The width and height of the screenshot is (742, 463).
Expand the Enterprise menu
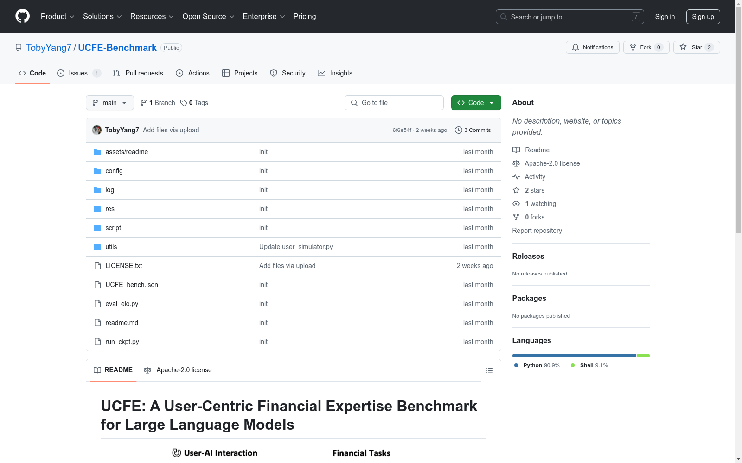tap(264, 16)
